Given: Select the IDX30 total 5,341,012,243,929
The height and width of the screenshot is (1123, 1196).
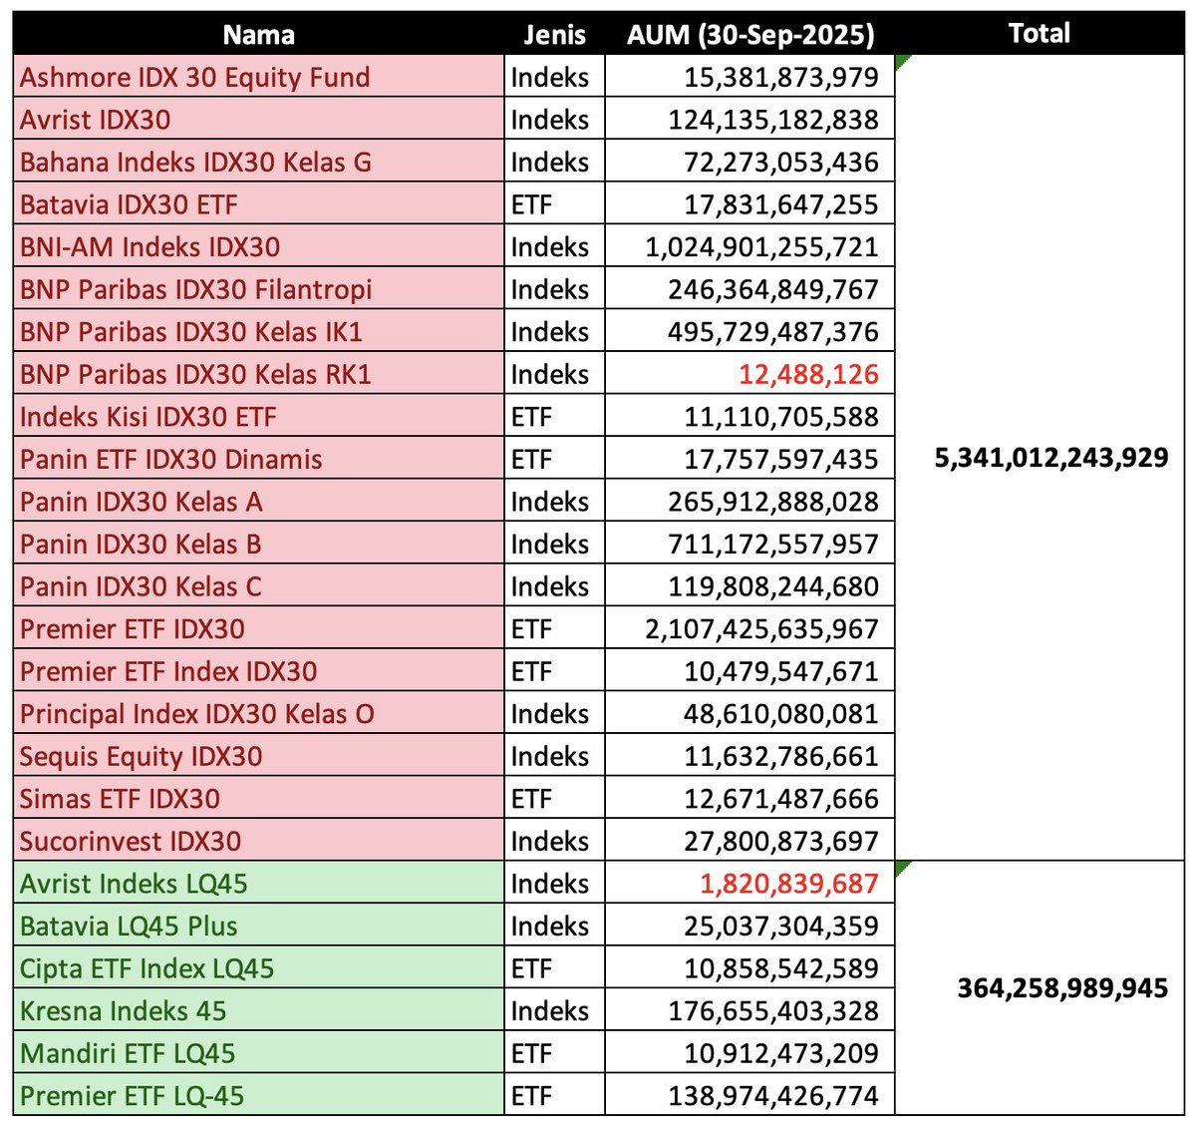Looking at the screenshot, I should [x=1051, y=458].
